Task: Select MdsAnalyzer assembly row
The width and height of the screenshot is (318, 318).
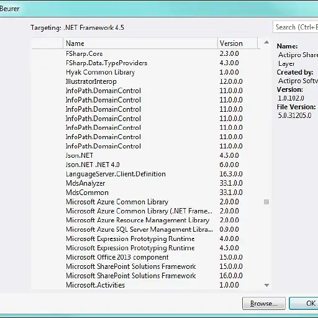Action: click(146, 183)
